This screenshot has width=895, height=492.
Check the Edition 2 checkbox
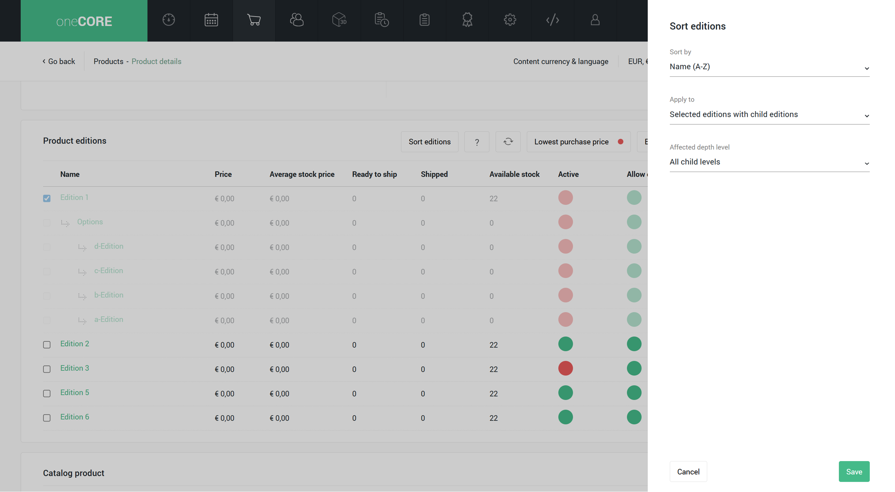pos(47,345)
